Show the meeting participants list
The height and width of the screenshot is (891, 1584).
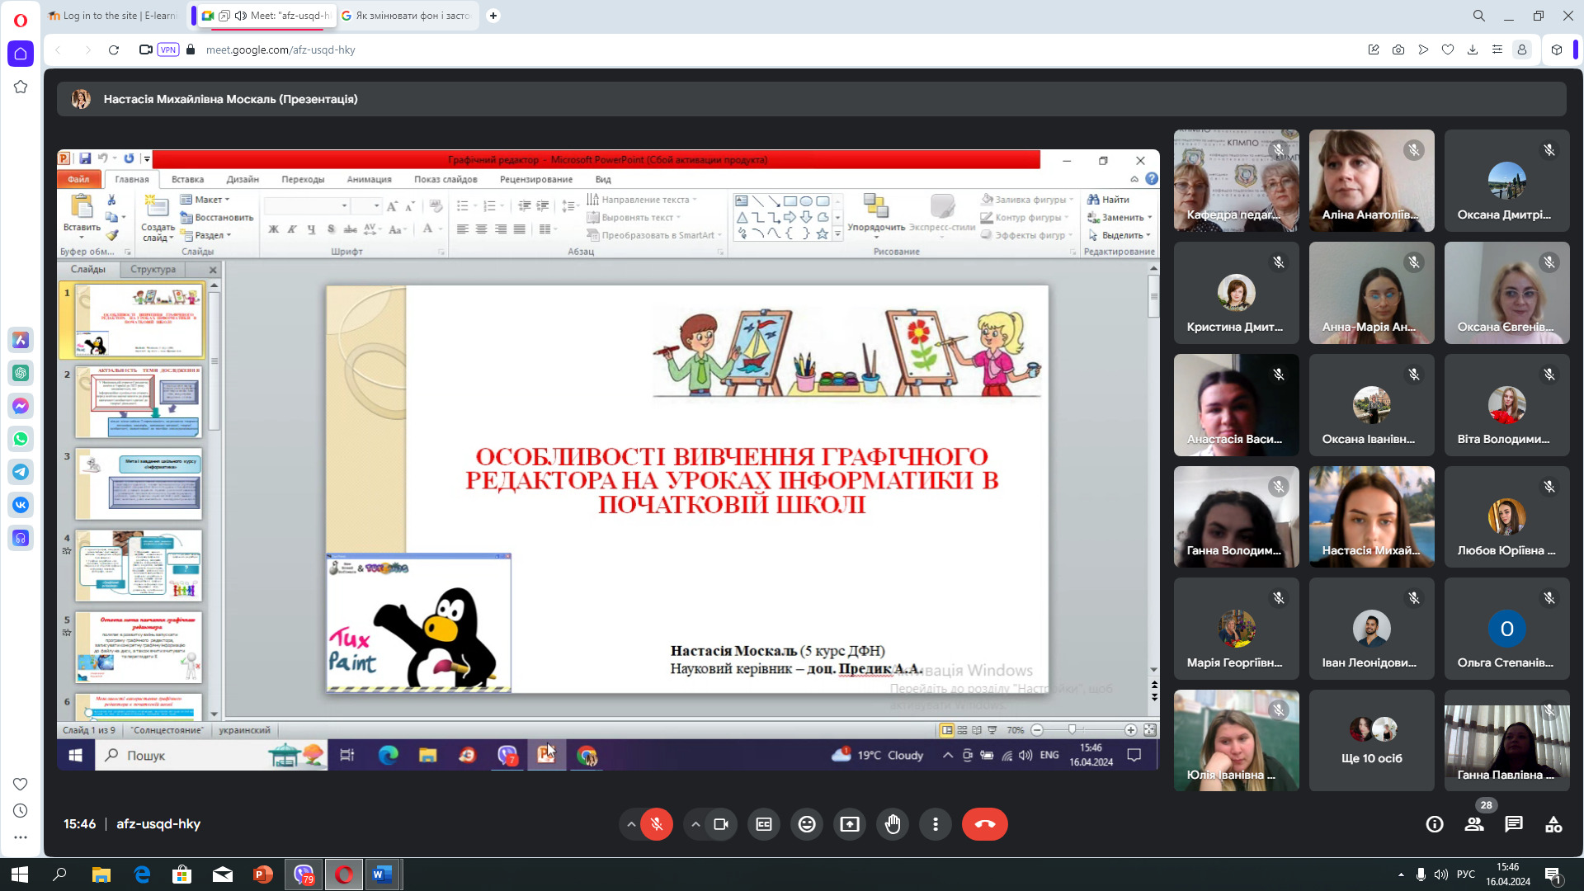point(1474,824)
